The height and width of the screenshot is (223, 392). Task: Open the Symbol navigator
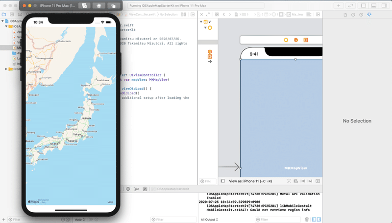20,15
